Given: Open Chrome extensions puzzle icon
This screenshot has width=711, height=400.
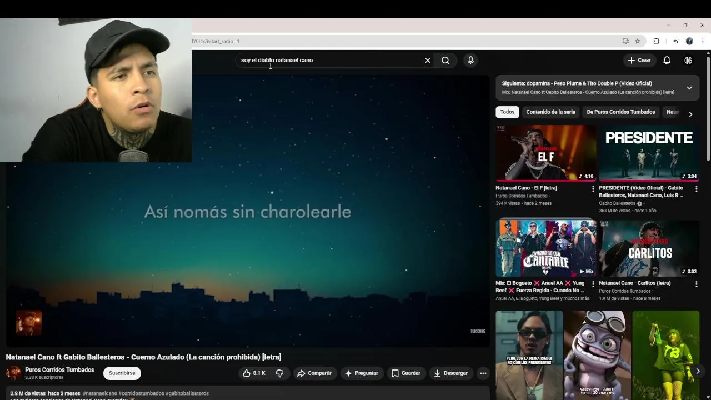Looking at the screenshot, I should pos(657,41).
